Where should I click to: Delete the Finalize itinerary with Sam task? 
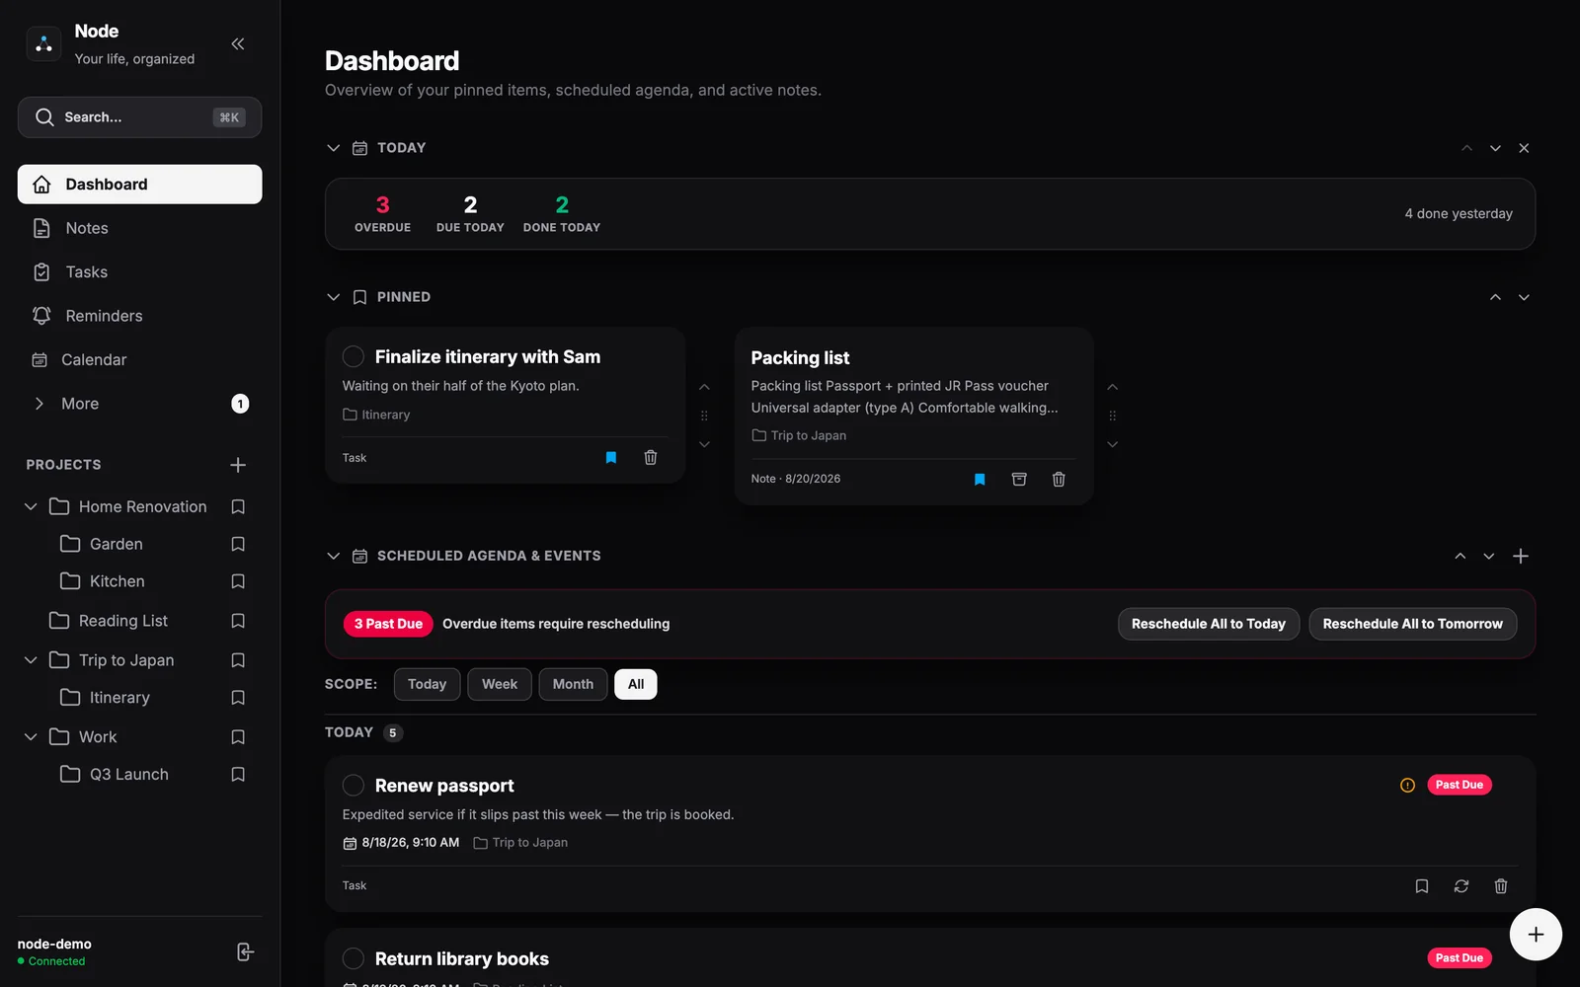point(651,457)
